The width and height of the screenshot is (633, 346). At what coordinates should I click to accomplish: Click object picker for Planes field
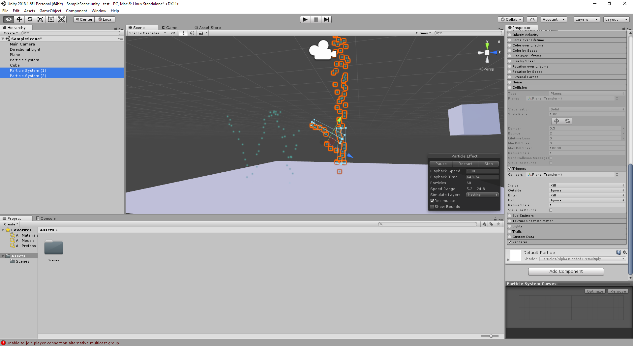(617, 99)
